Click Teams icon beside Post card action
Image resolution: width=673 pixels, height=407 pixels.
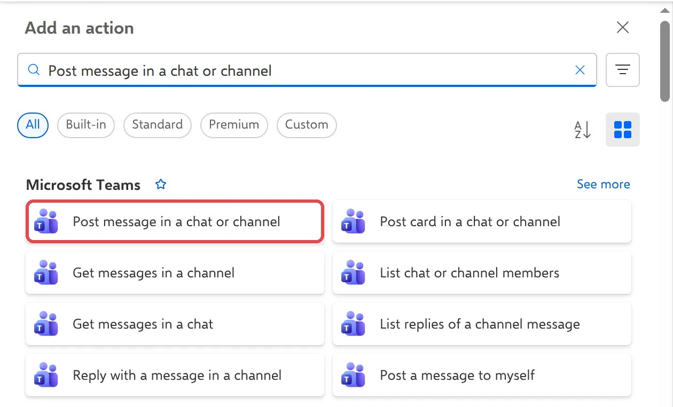point(353,221)
